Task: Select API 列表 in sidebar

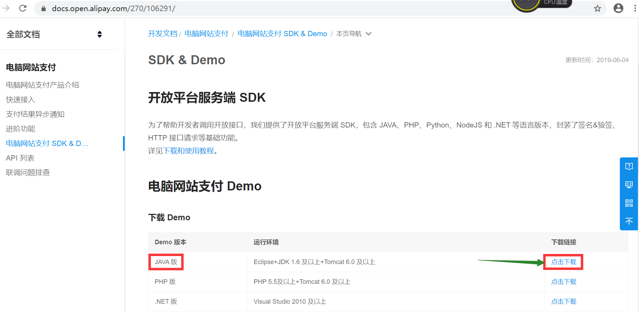Action: [20, 158]
